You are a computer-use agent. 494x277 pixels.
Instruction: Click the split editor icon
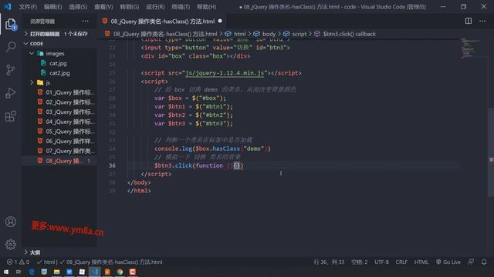(x=469, y=21)
